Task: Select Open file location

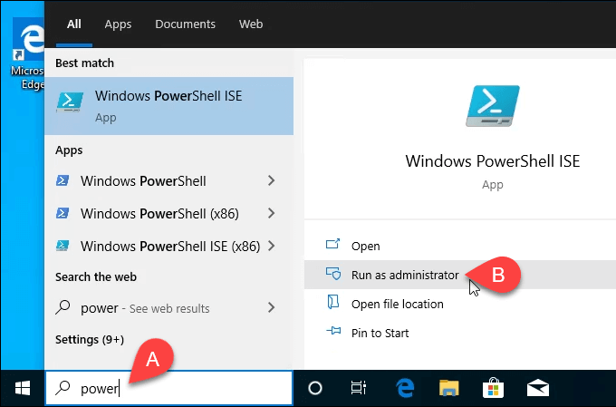Action: coord(397,304)
